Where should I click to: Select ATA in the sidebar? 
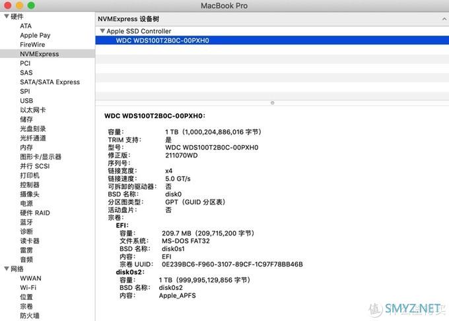click(x=26, y=26)
